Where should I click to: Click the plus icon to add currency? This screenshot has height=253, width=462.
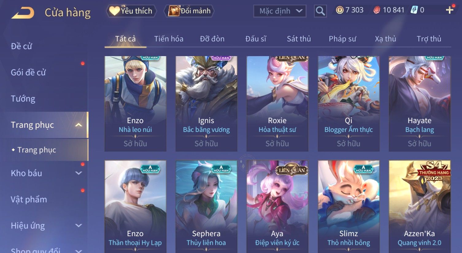(449, 10)
